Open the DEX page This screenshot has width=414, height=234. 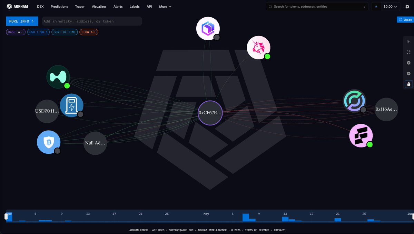40,7
